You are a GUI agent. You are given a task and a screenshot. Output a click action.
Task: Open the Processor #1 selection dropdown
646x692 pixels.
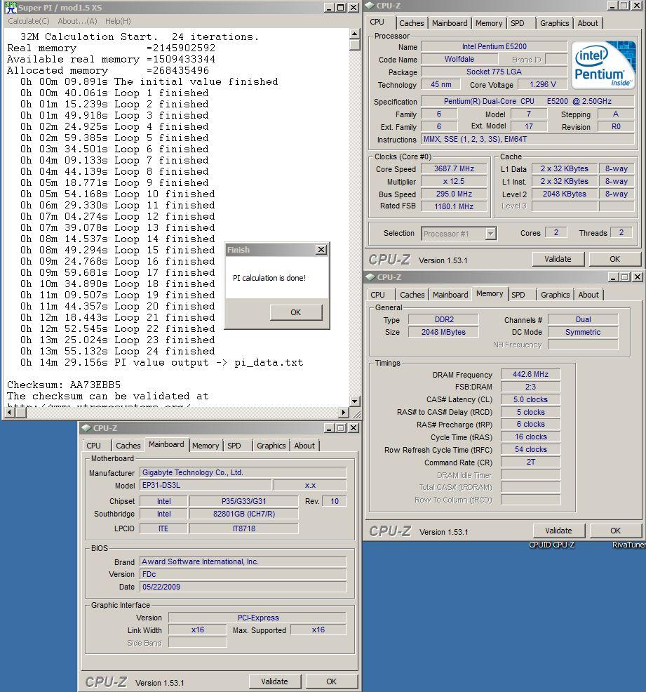pyautogui.click(x=491, y=234)
